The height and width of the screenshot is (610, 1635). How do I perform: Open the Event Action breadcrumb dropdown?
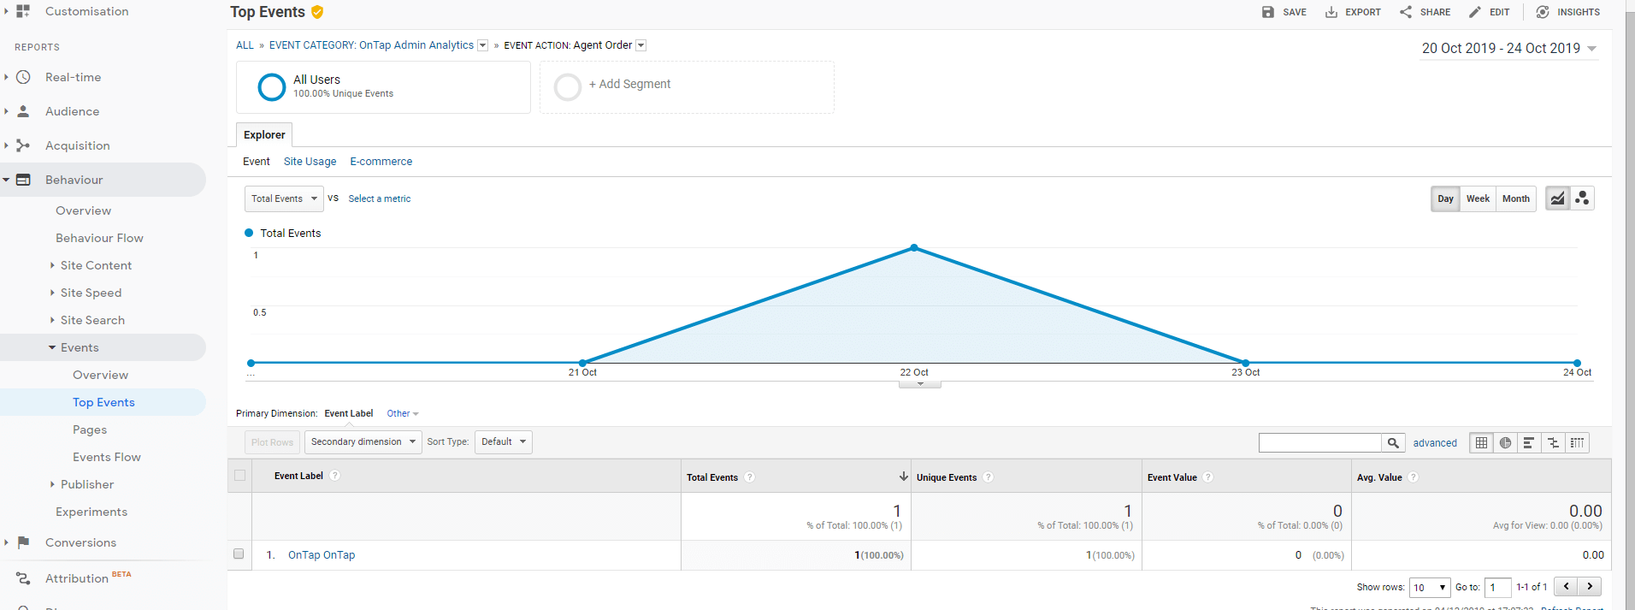tap(641, 45)
